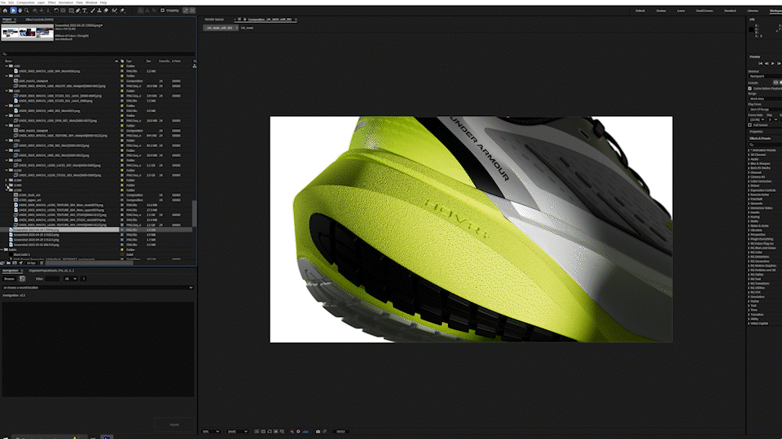The height and width of the screenshot is (439, 782).
Task: Expand the Color Correction effects category
Action: coord(749,181)
